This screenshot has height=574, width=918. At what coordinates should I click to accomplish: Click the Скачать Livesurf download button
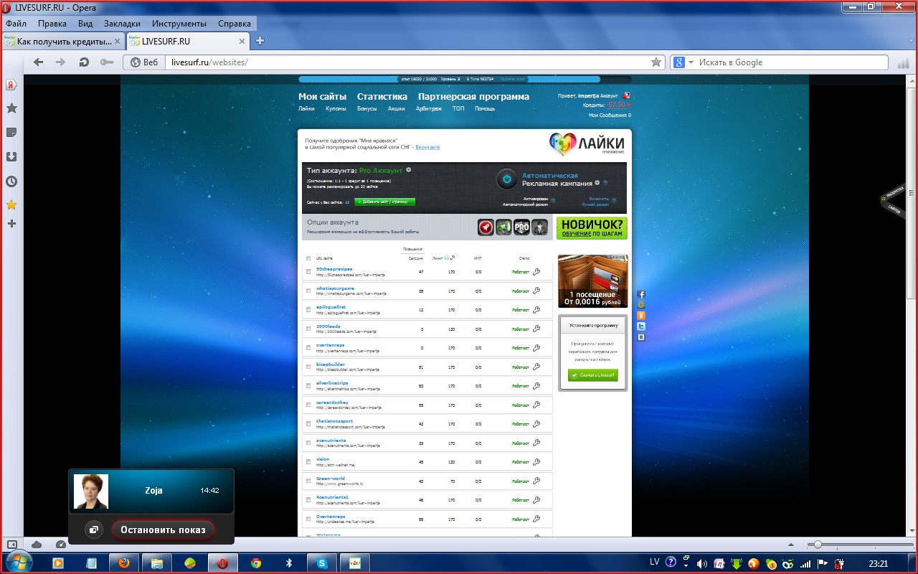pyautogui.click(x=593, y=375)
